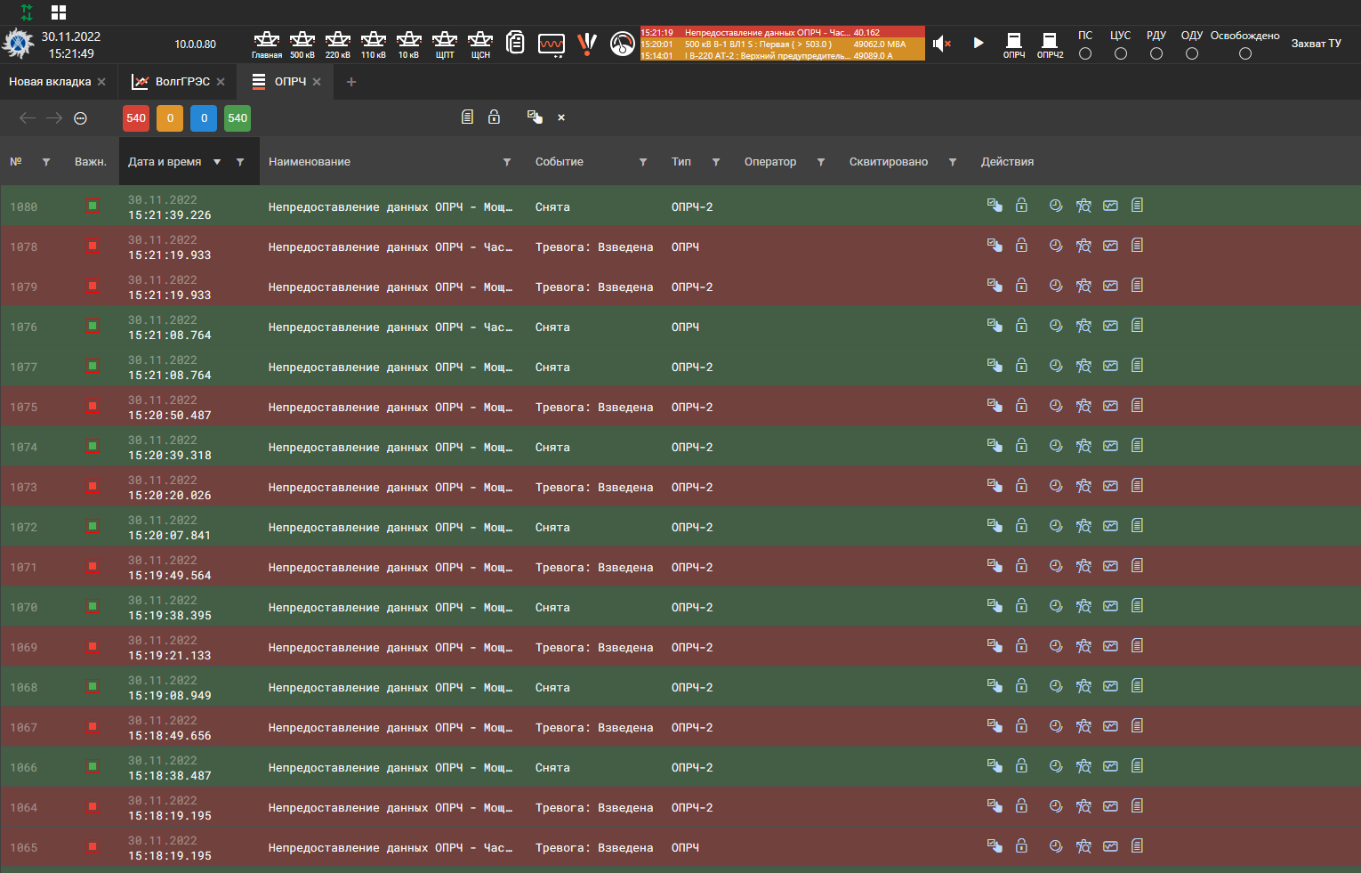This screenshot has width=1361, height=873.
Task: Click the ЩПТ panel icon
Action: [445, 44]
